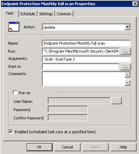The height and width of the screenshot is (154, 139).
Task: Select the Update action combo box
Action: tap(86, 27)
